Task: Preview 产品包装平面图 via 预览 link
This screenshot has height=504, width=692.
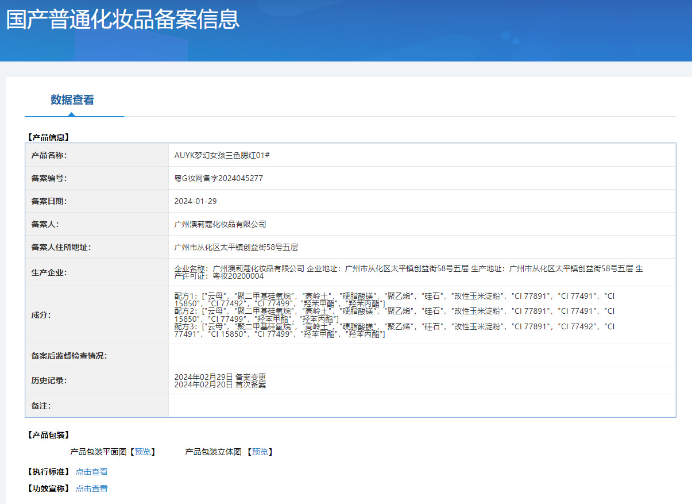Action: [x=143, y=452]
